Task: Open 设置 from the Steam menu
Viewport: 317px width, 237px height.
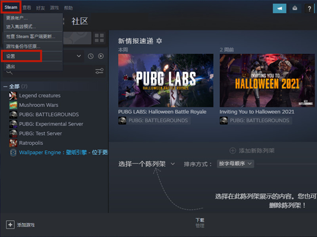Action: pos(33,56)
